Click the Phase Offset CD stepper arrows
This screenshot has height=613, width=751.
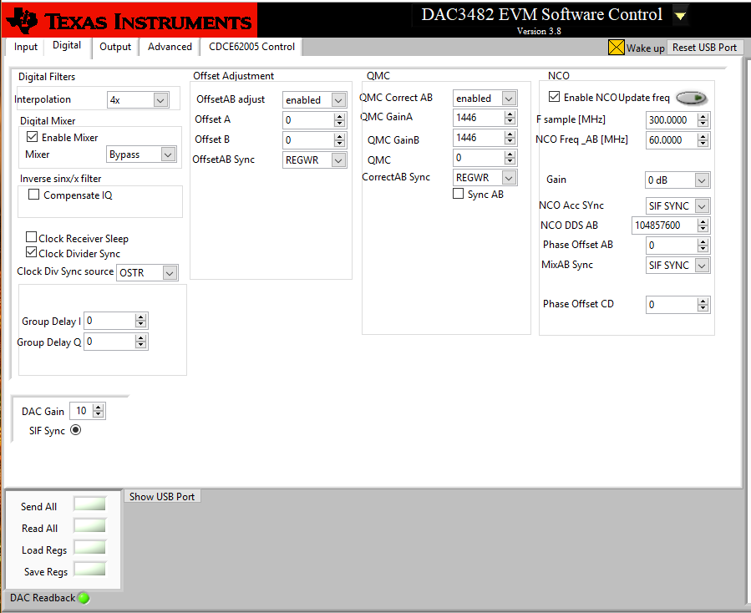coord(703,305)
